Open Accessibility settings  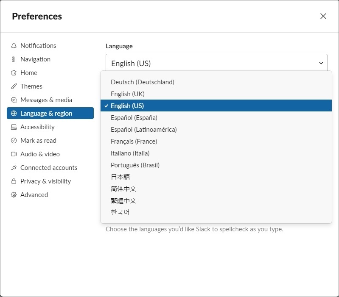coord(50,127)
